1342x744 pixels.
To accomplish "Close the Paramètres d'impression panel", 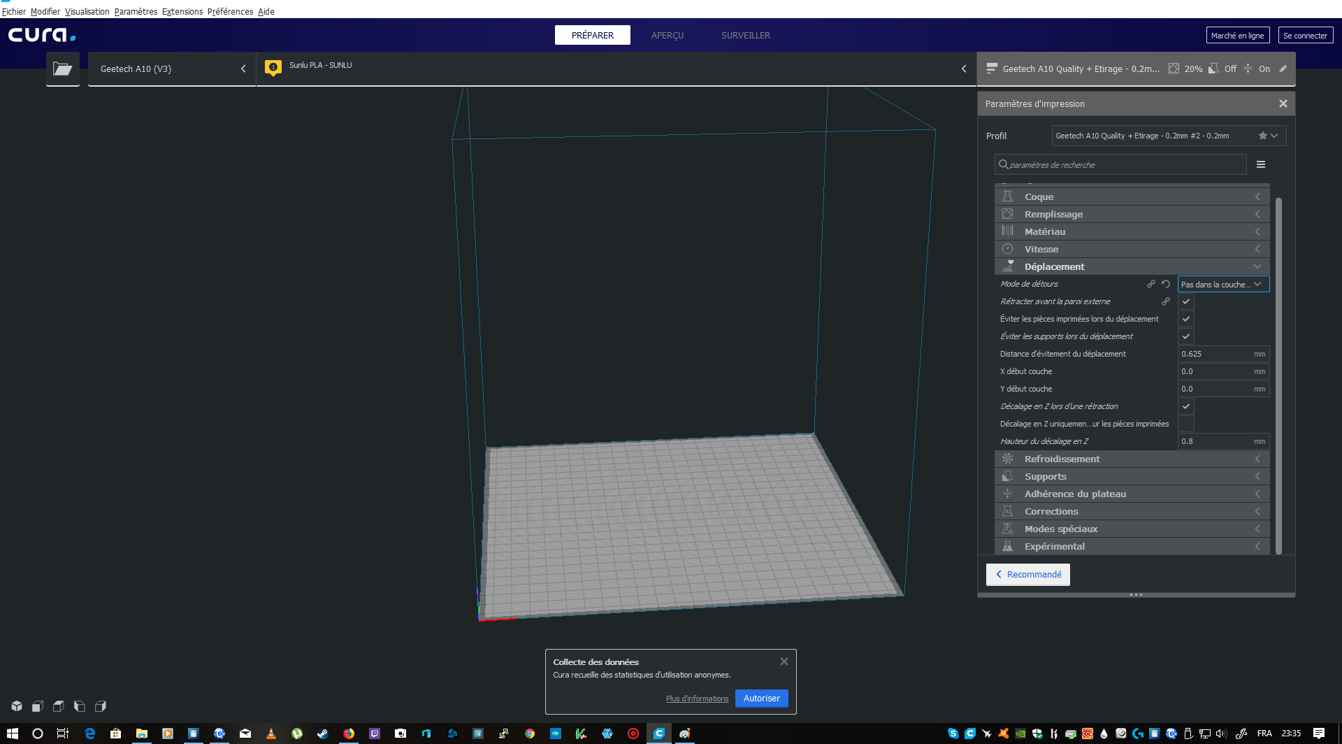I will click(x=1283, y=103).
